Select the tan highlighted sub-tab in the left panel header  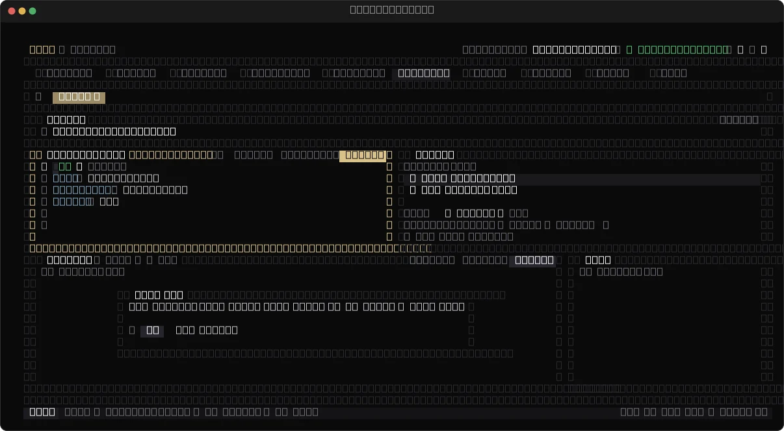pos(363,155)
